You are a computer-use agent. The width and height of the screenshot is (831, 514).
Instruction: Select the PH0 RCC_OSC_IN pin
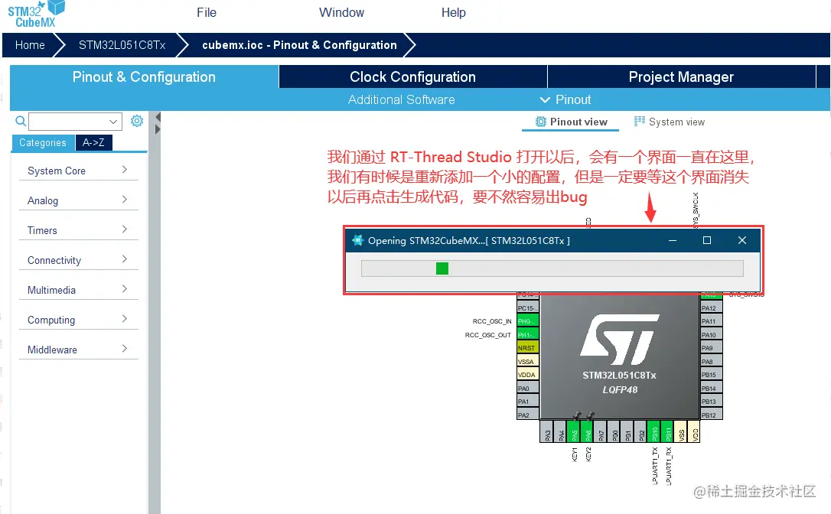pos(527,321)
